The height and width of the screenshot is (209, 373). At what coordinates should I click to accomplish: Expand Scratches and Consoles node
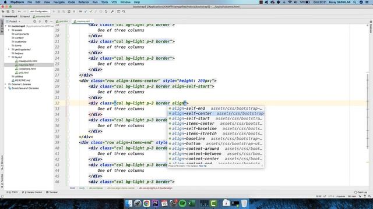(x=6, y=88)
